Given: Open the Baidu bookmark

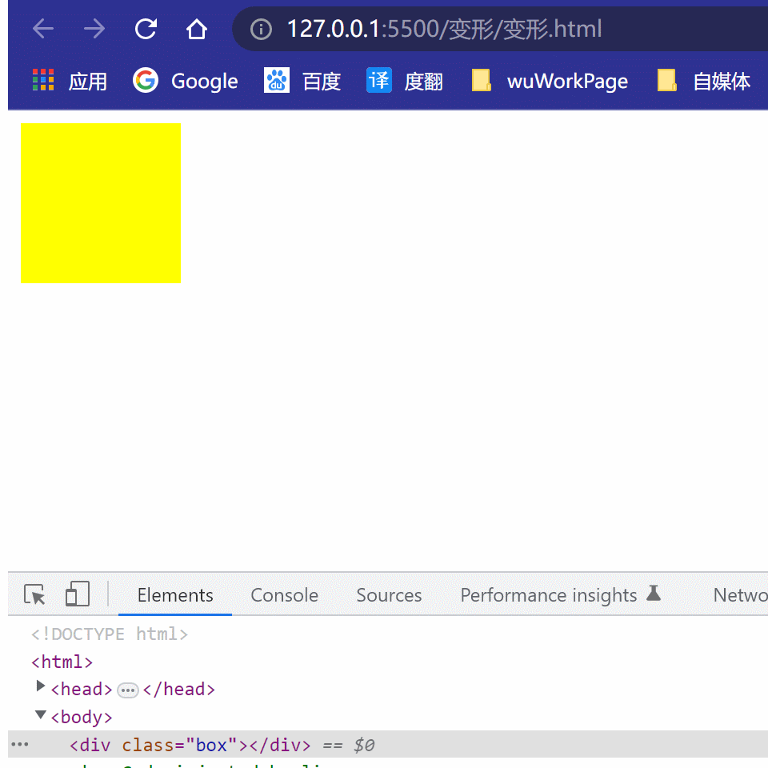Looking at the screenshot, I should click(x=302, y=81).
